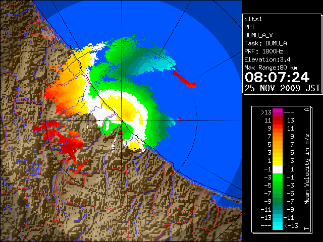The height and width of the screenshot is (242, 323).
Task: Click the scan time "08:07:24"
Action: (x=277, y=77)
